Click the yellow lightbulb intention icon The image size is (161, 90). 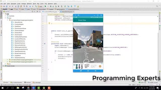49,23
